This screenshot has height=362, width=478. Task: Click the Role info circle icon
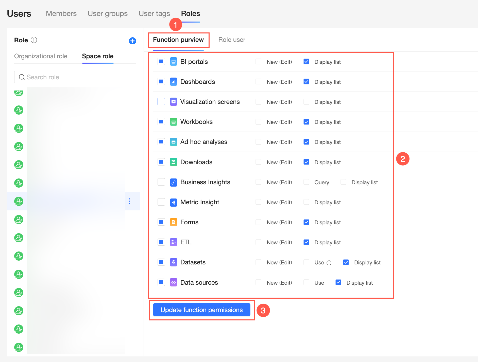[34, 40]
